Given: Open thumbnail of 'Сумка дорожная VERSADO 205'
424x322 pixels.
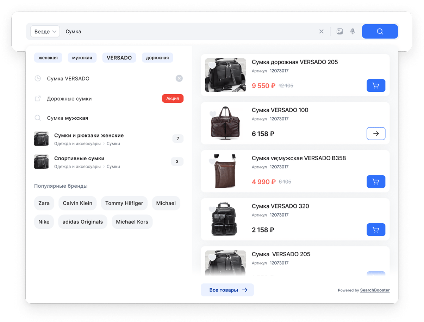Looking at the screenshot, I should (225, 75).
